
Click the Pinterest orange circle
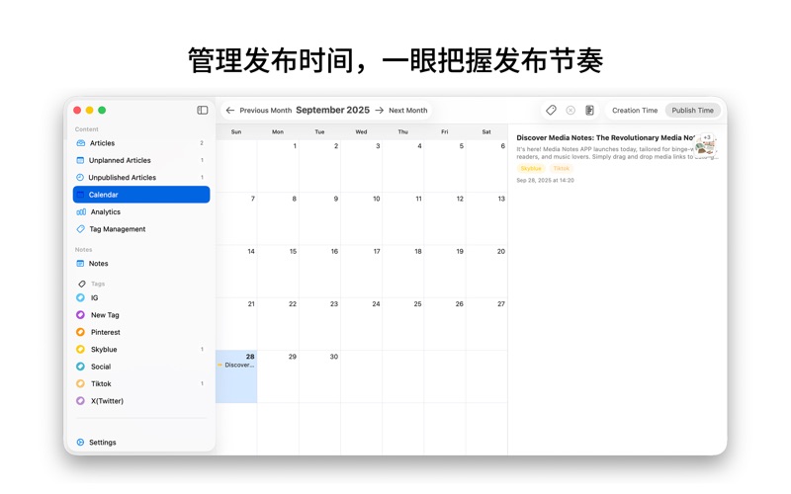(80, 332)
